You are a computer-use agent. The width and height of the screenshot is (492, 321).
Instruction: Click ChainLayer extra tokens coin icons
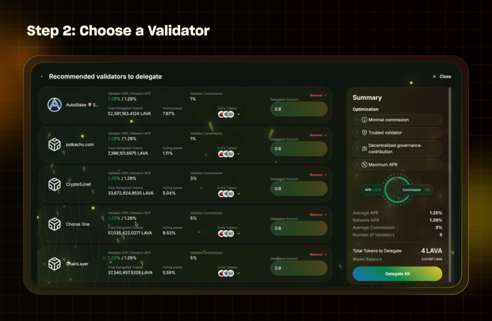pos(226,273)
